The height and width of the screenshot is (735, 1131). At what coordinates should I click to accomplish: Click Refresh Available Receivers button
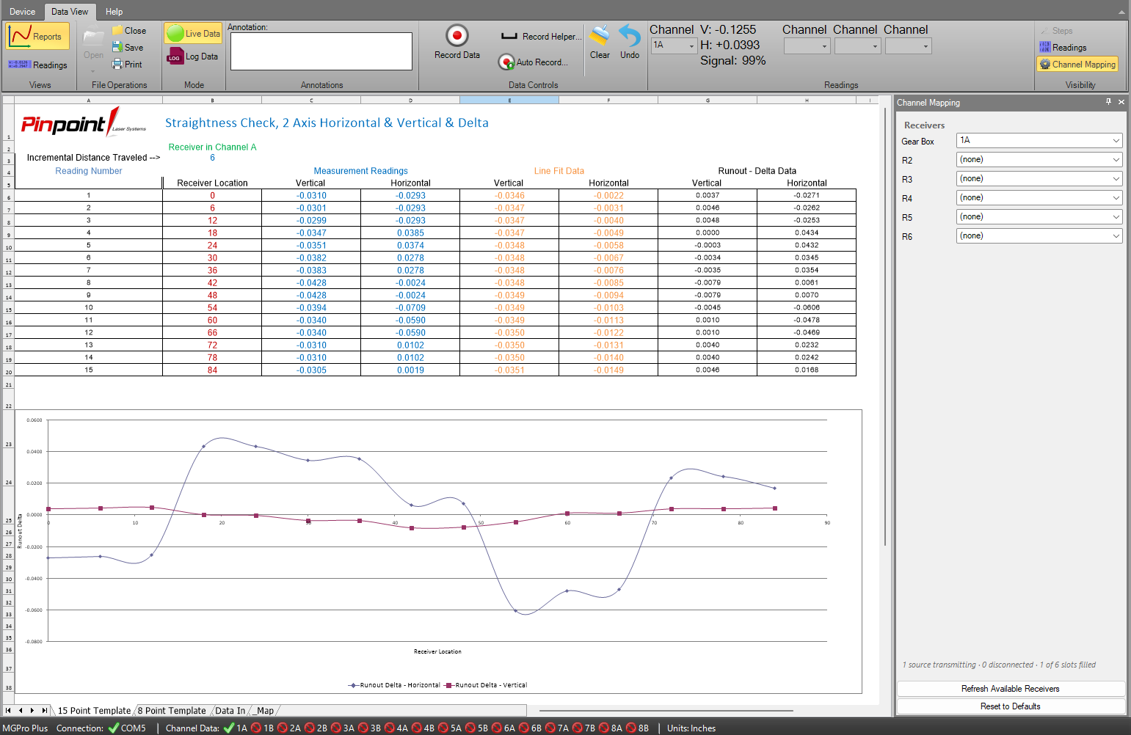coord(1011,689)
